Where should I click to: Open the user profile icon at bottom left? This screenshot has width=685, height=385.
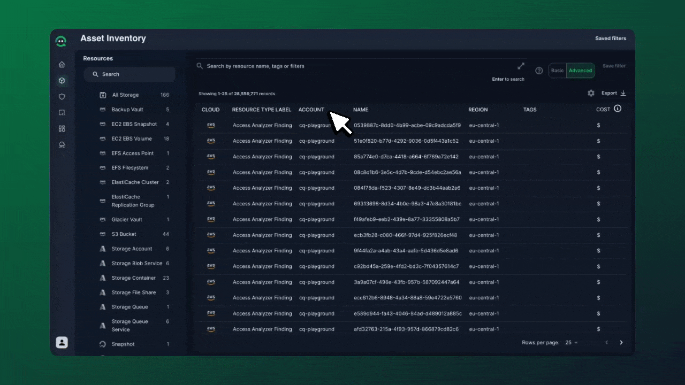pos(62,343)
